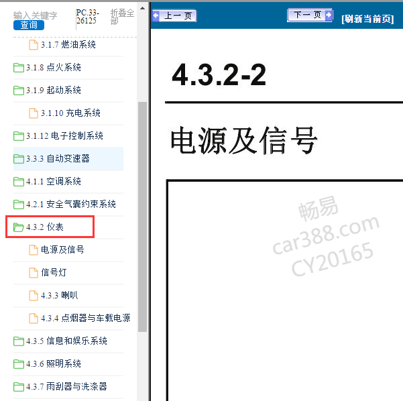
Task: Expand the 3.3.3 自动变速器 folder icon
Action: click(x=19, y=159)
